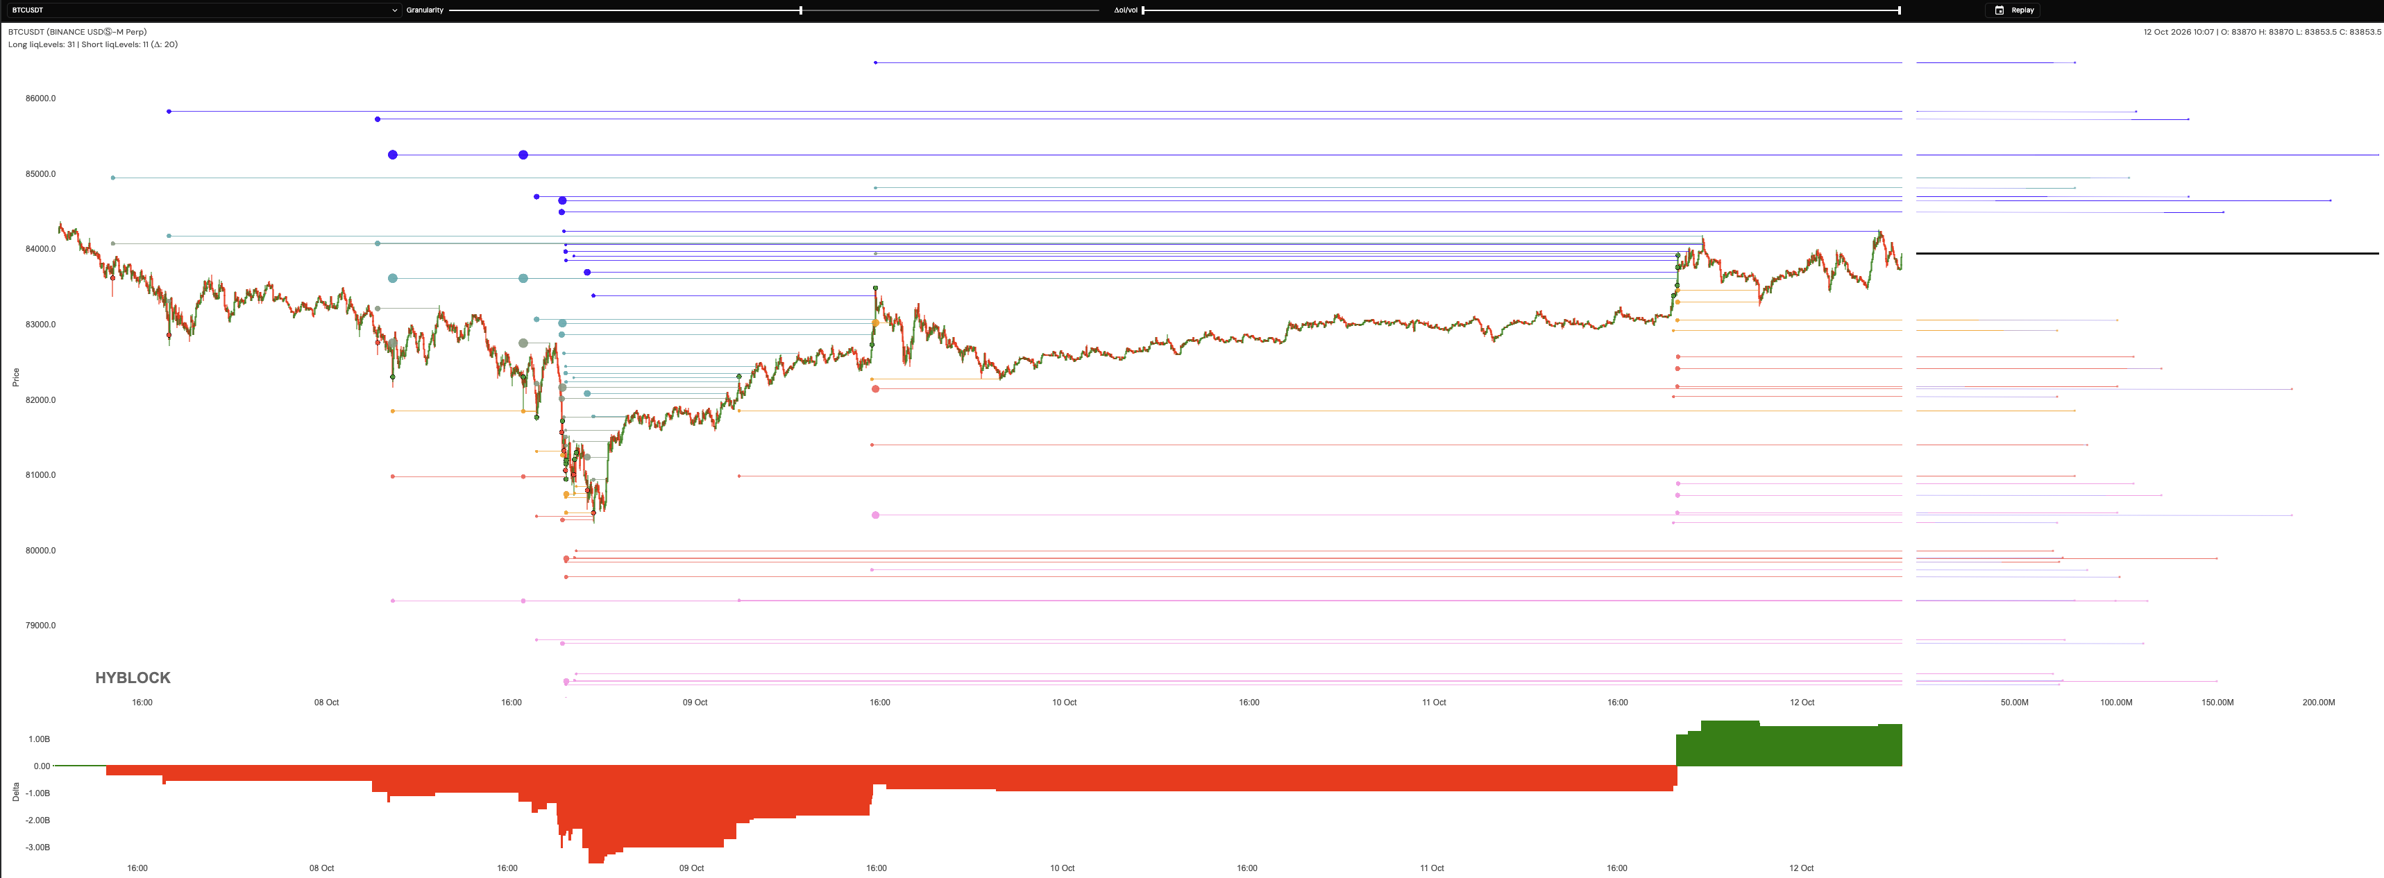Image resolution: width=2384 pixels, height=878 pixels.
Task: Click the Replay button
Action: click(x=2012, y=10)
